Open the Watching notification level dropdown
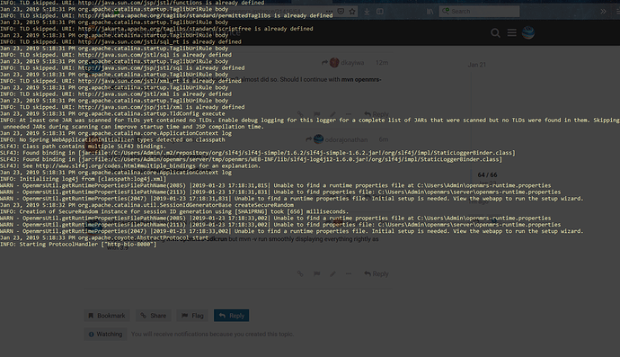Viewport: 620px width, 357px height. [x=105, y=334]
